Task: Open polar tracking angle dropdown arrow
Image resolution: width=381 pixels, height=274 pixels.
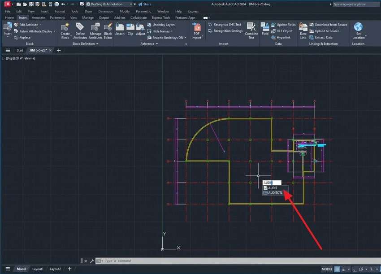Action: tap(366, 269)
